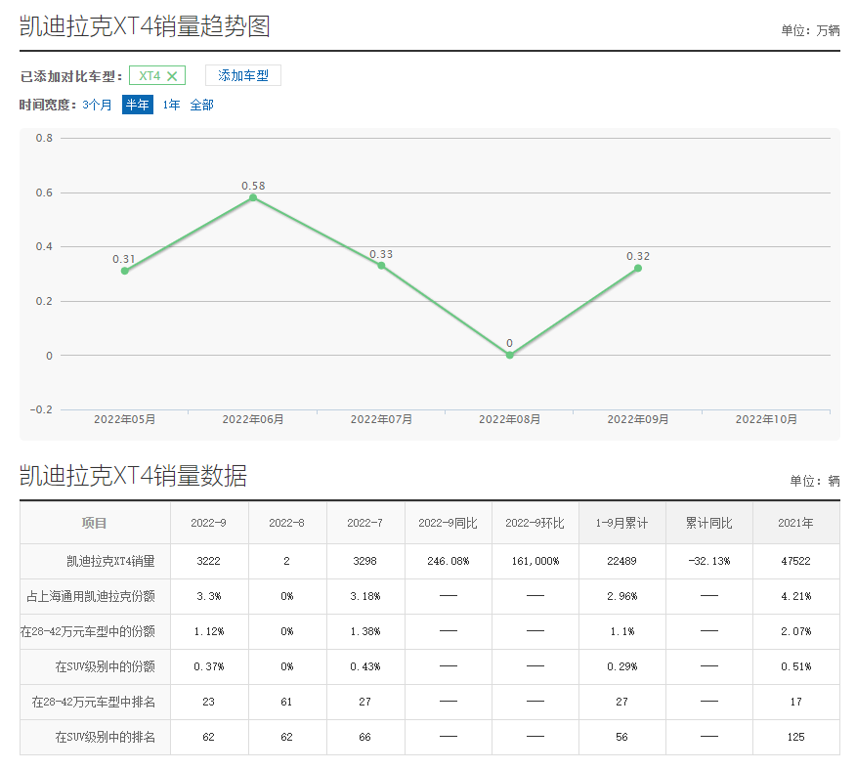Select the 3个月 time range
The image size is (856, 770).
97,105
